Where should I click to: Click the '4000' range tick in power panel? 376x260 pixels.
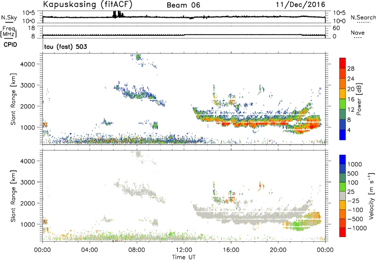tap(28, 64)
